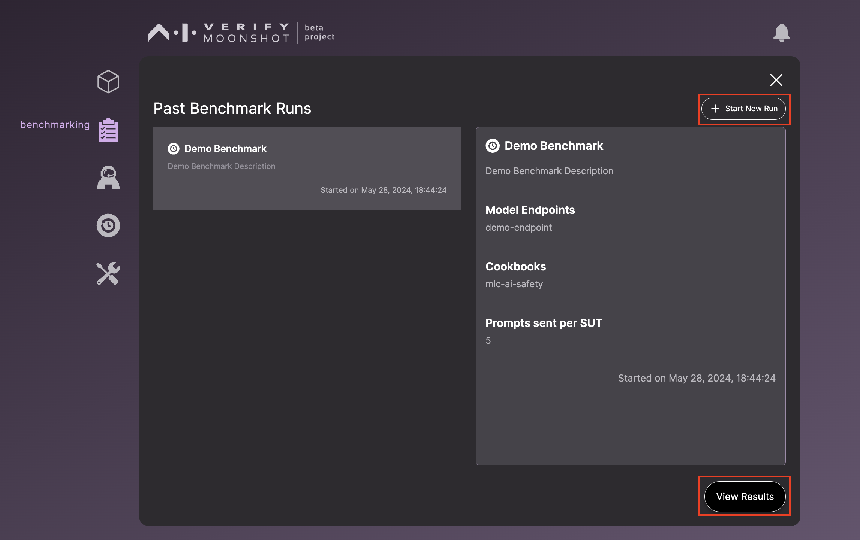Open the utilities wrench and screwdriver icon
Screen dimensions: 860x540
click(x=108, y=273)
